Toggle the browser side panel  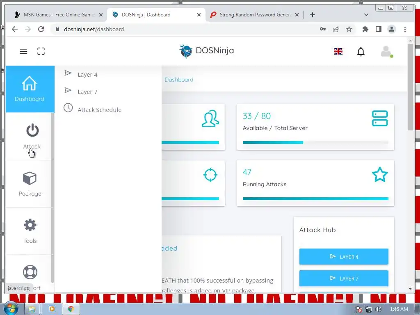(x=379, y=29)
